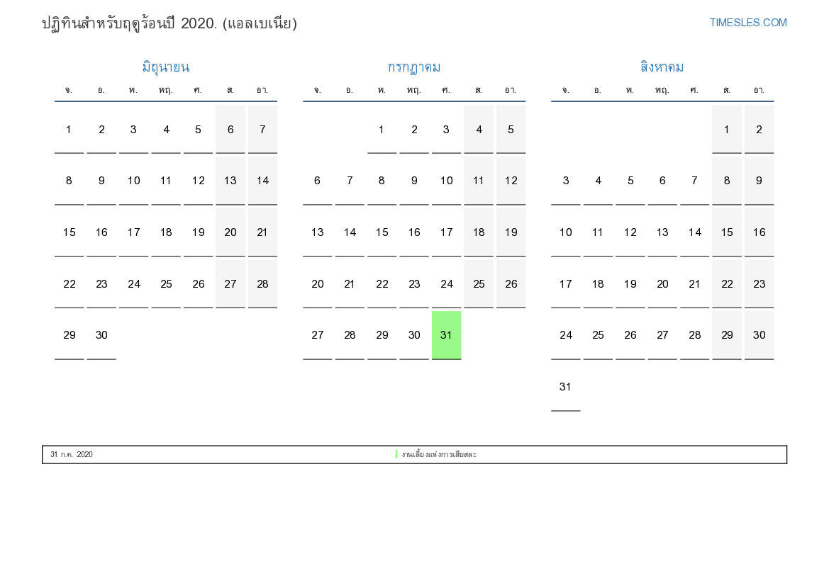Screen dimensions: 829x586
Task: Click date 20 in August
Action: pyautogui.click(x=662, y=284)
